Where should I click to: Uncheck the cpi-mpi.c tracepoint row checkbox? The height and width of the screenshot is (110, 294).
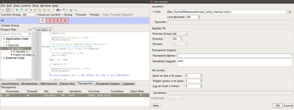pos(1,95)
